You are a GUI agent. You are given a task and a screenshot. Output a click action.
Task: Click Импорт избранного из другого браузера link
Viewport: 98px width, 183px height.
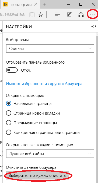point(44,84)
